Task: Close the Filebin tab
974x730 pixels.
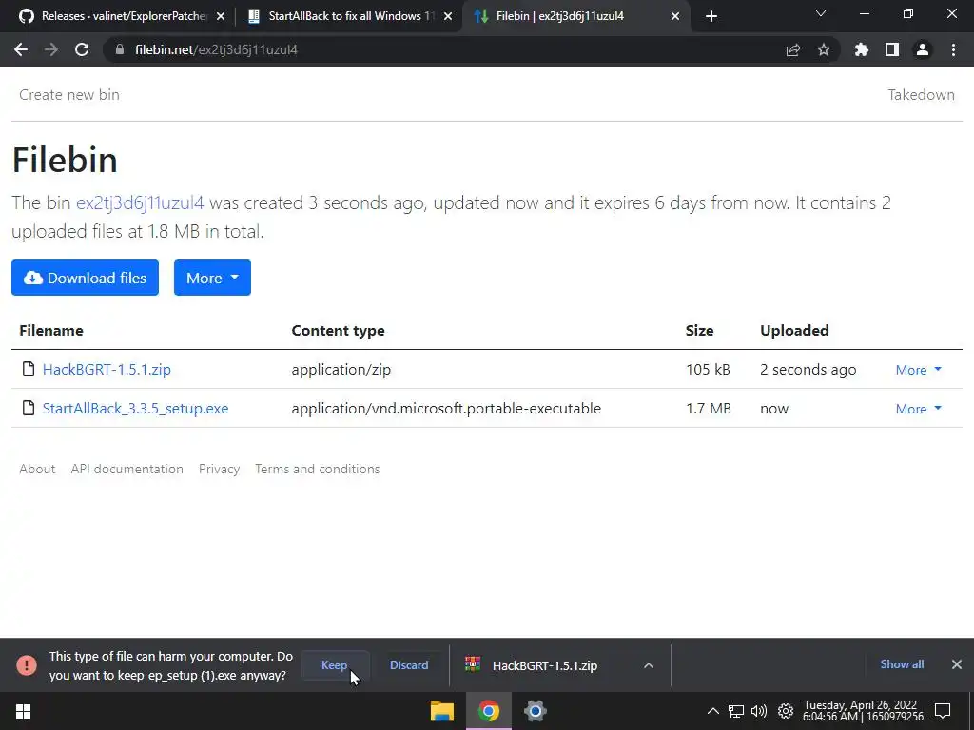Action: click(x=675, y=17)
